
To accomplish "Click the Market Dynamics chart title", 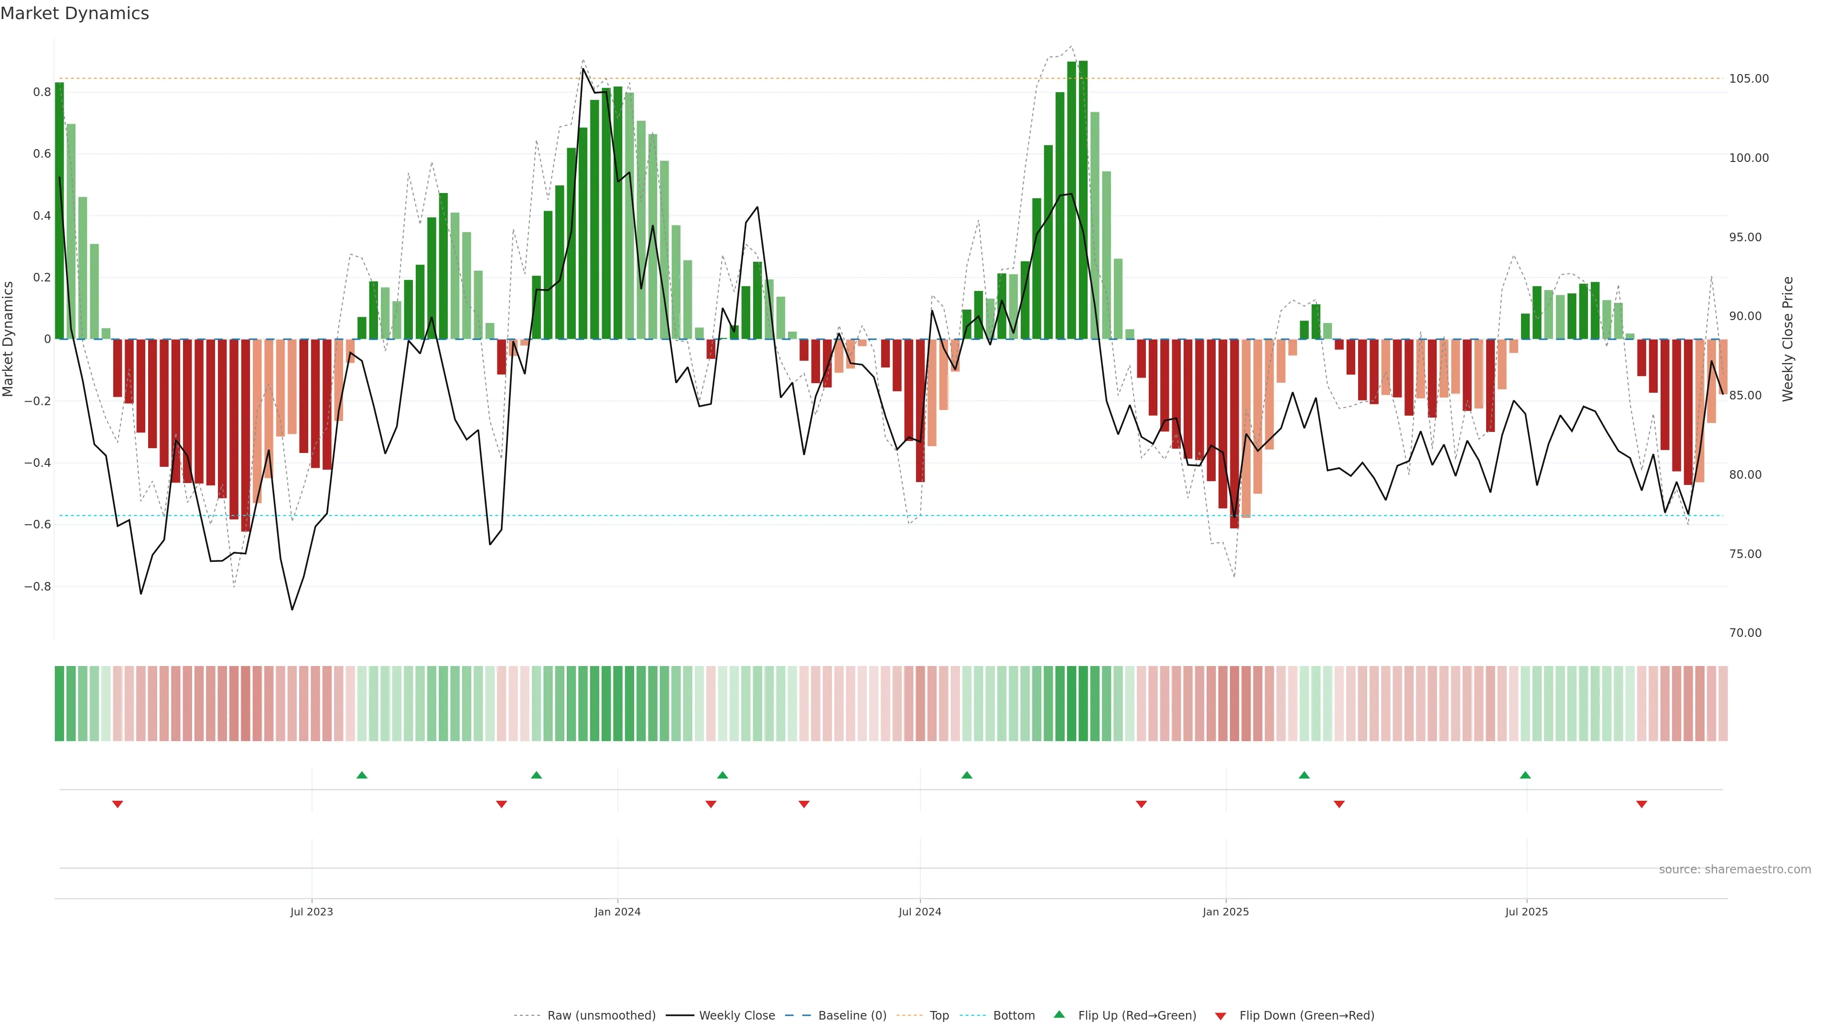I will [75, 13].
